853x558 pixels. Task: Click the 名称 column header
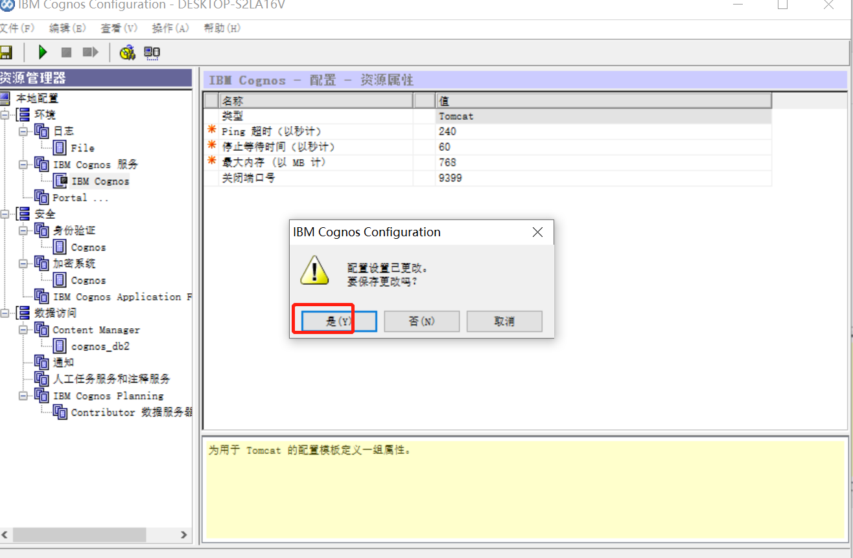pyautogui.click(x=316, y=101)
